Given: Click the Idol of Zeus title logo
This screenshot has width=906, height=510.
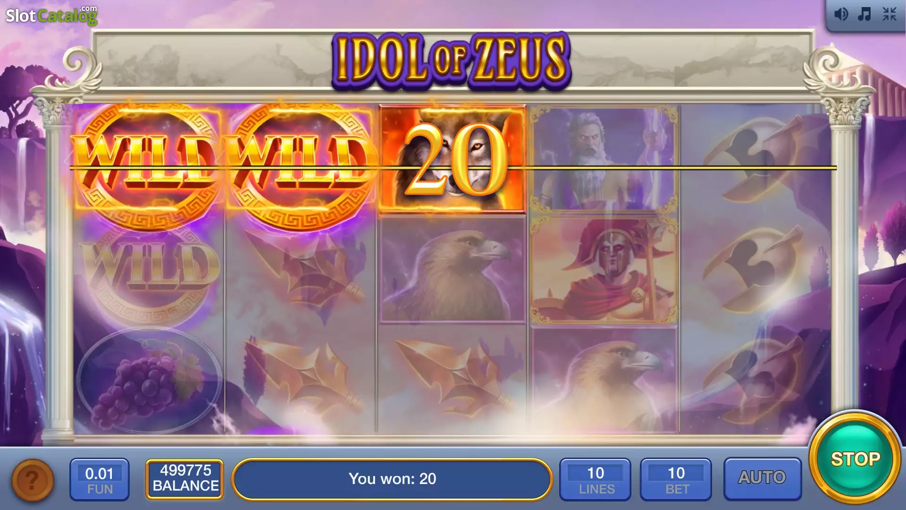Looking at the screenshot, I should [x=452, y=60].
